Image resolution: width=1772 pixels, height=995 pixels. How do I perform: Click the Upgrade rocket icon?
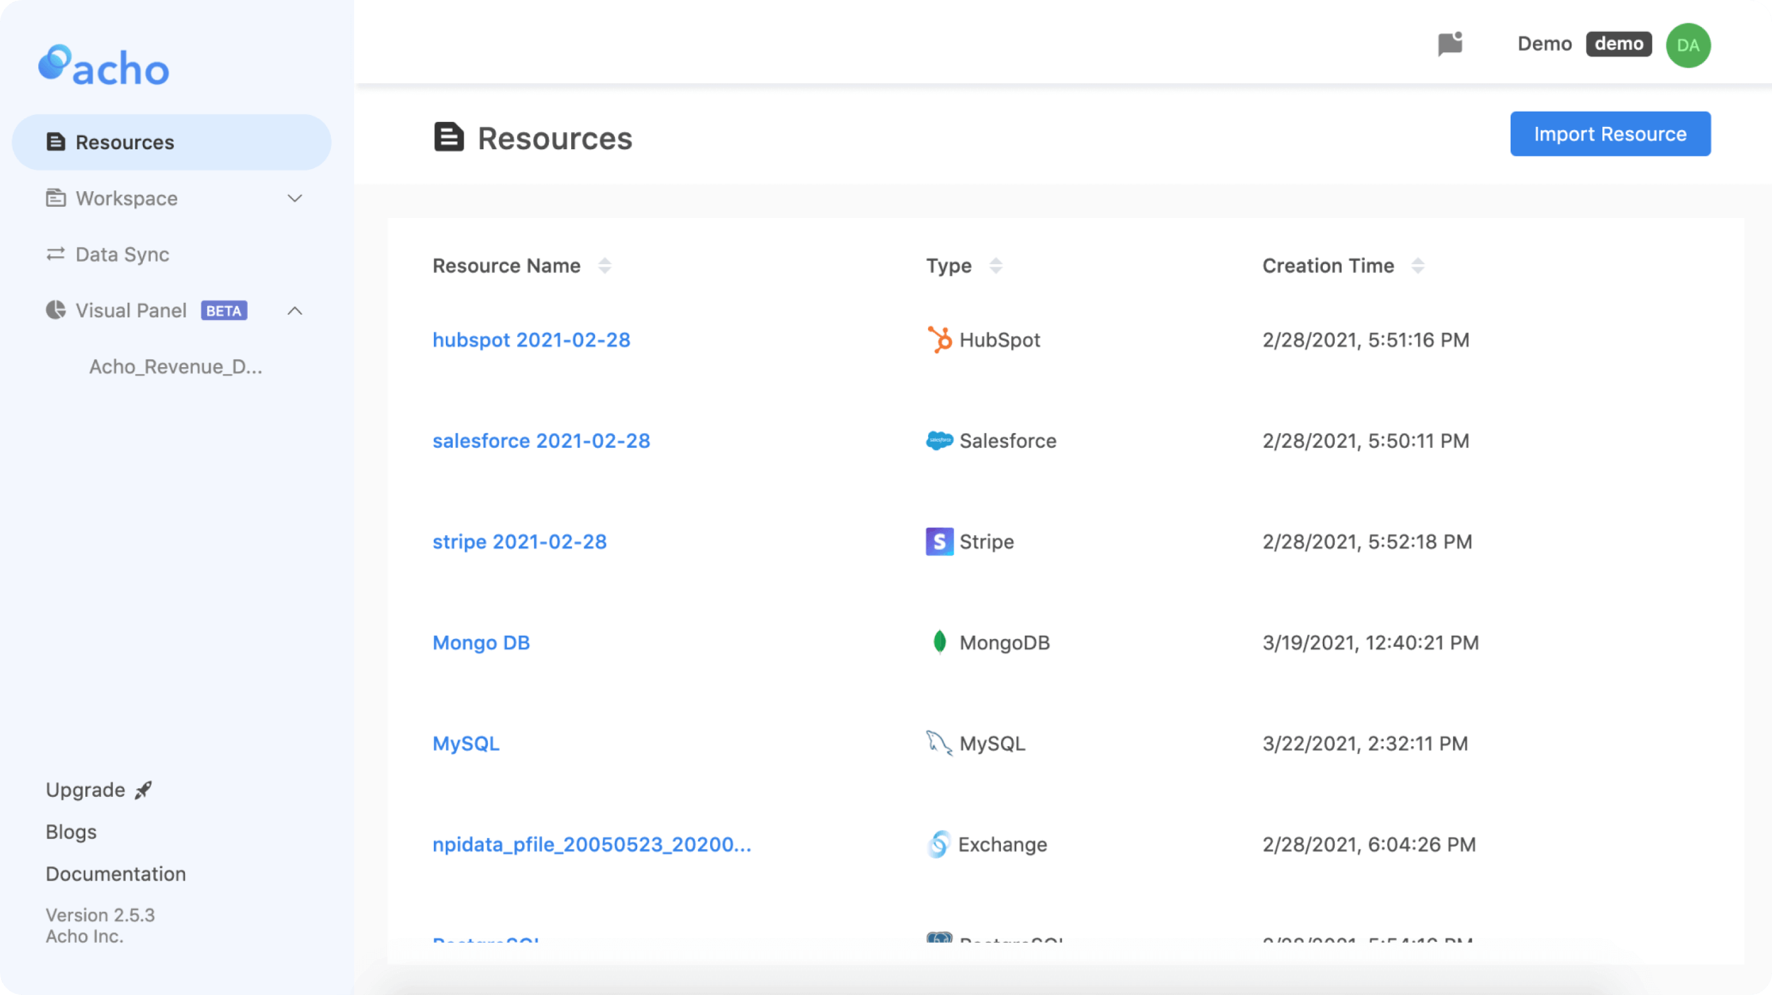[x=143, y=790]
